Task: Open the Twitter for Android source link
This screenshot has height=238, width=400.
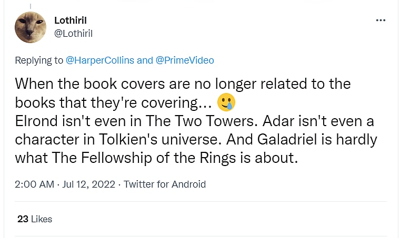Action: pos(165,184)
